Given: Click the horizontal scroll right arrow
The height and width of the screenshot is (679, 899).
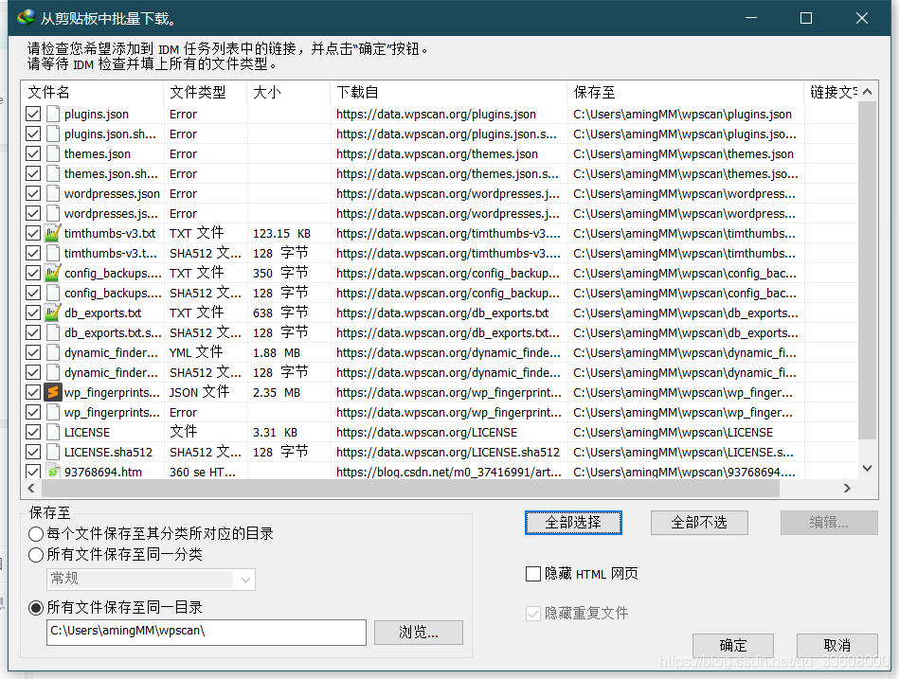Looking at the screenshot, I should [848, 489].
